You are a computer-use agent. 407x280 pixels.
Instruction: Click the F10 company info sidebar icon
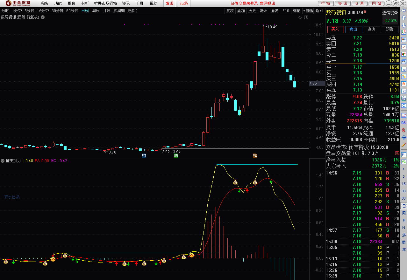point(403,69)
